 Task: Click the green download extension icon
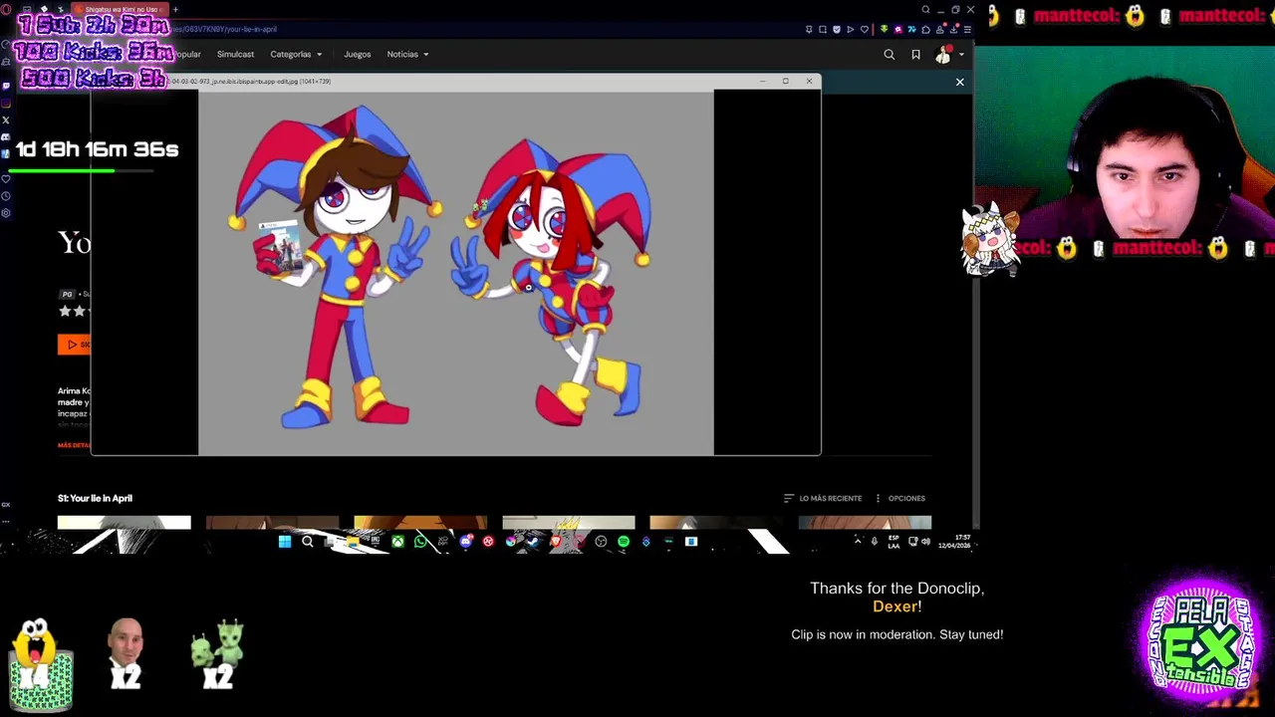coord(885,29)
